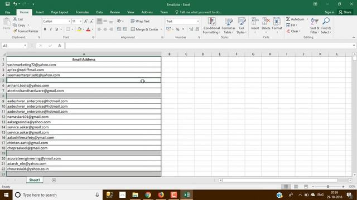Click the Percent Style icon
Screen dimensions: 357x200
tap(177, 29)
